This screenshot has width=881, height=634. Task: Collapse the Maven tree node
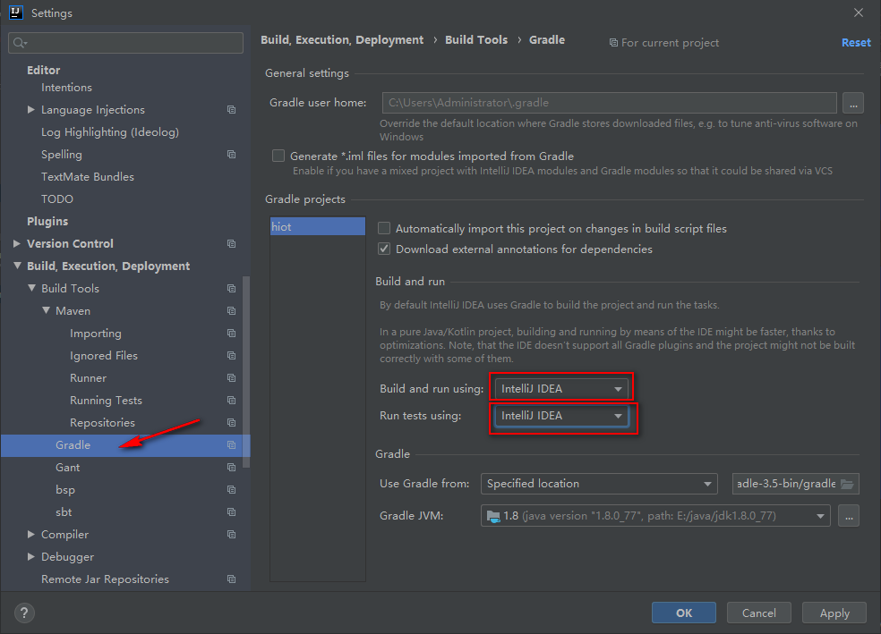(47, 310)
